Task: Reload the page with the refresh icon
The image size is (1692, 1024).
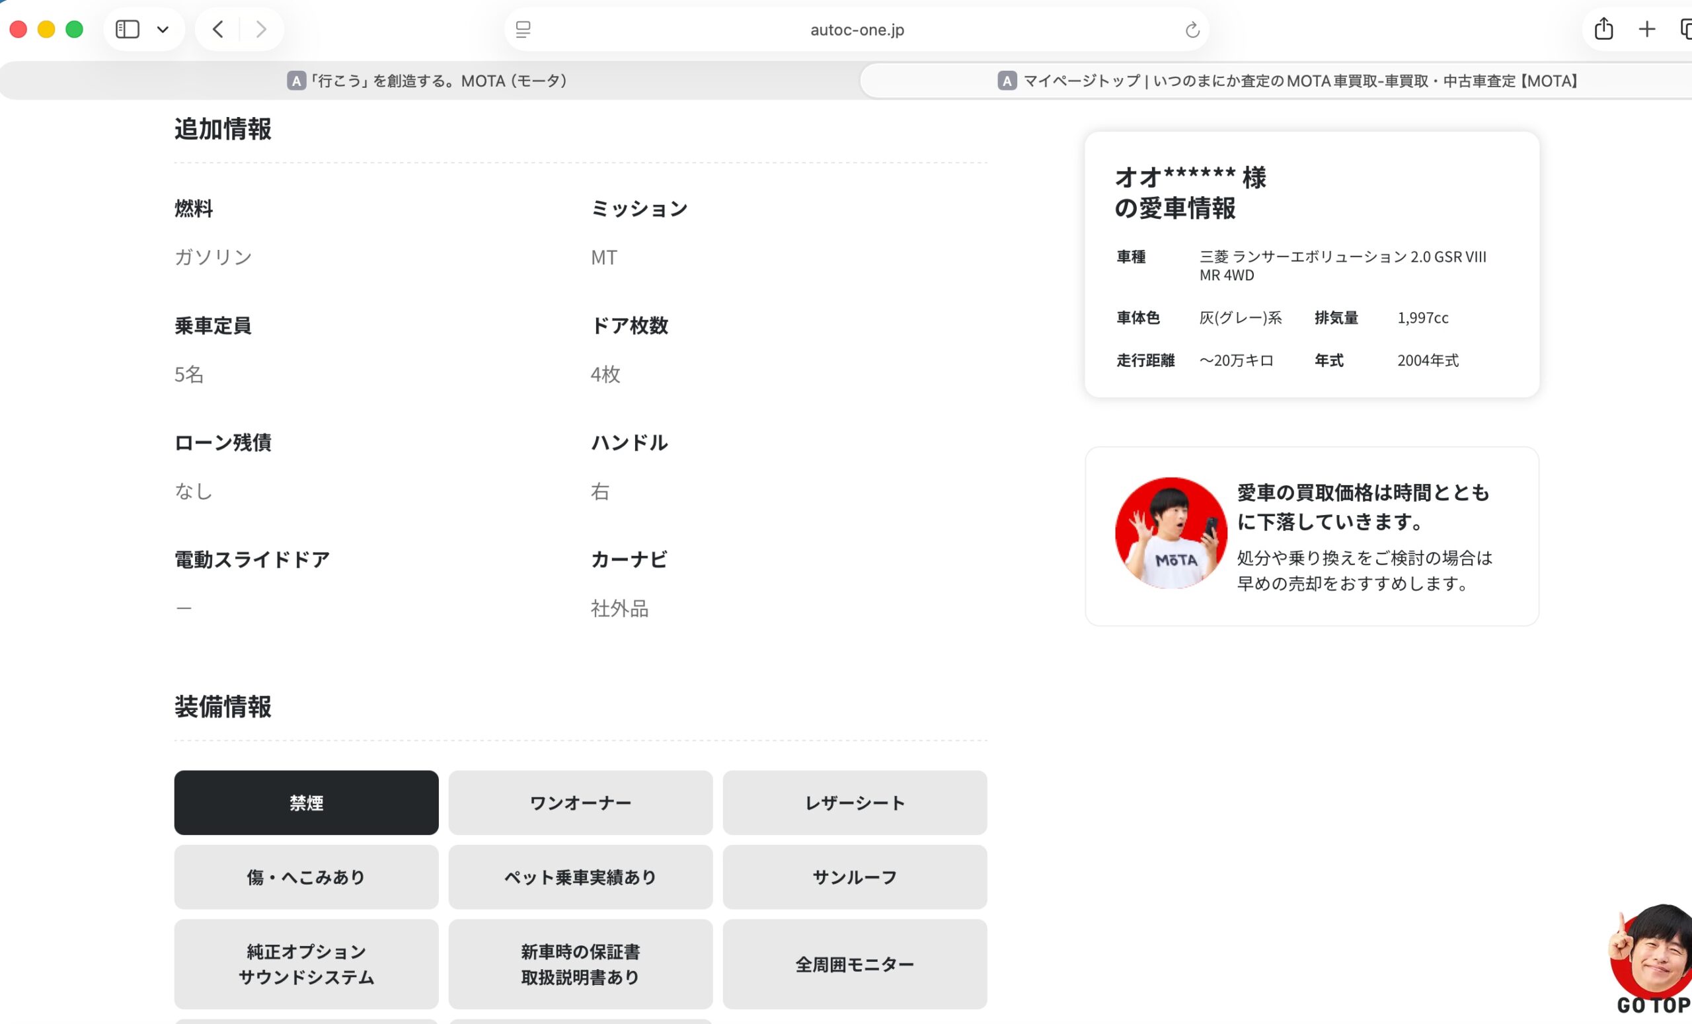Action: pos(1192,30)
